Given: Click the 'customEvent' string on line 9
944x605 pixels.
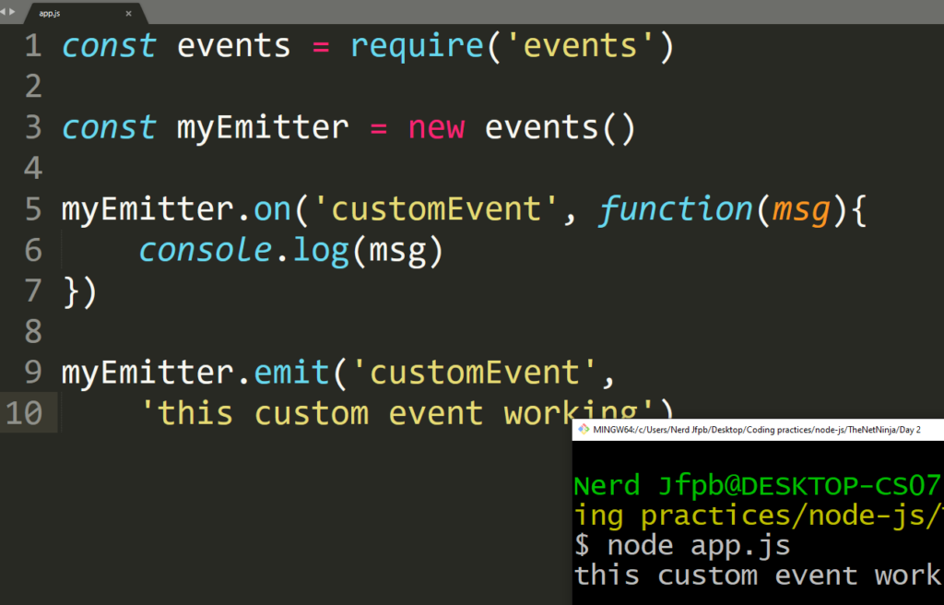Looking at the screenshot, I should tap(475, 373).
